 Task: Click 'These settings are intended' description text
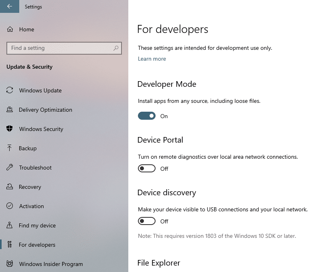click(205, 48)
